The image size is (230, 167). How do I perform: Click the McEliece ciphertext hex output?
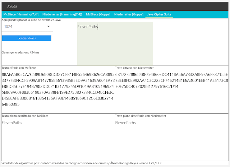coord(57,89)
